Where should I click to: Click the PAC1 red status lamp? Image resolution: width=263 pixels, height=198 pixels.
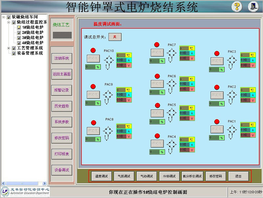coord(217,122)
